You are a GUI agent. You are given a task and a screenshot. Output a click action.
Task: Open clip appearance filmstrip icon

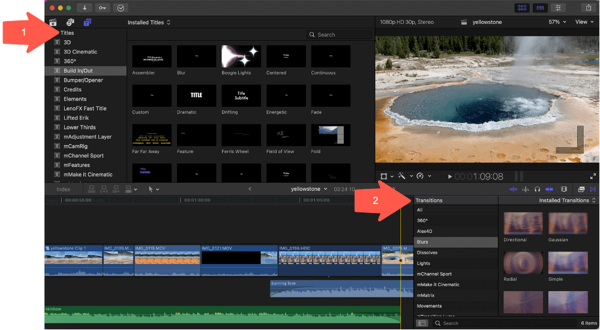point(563,189)
